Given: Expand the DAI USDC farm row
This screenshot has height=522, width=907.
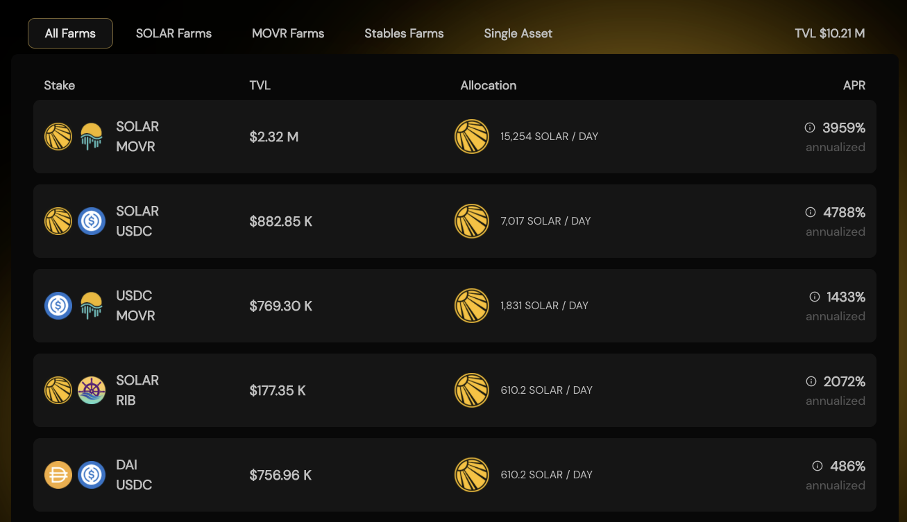Looking at the screenshot, I should [x=455, y=475].
